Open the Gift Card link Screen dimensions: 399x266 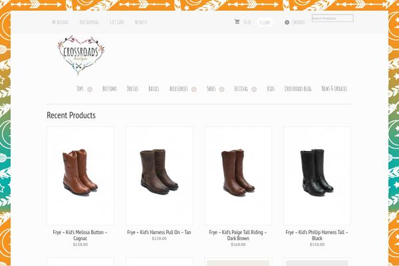(117, 22)
